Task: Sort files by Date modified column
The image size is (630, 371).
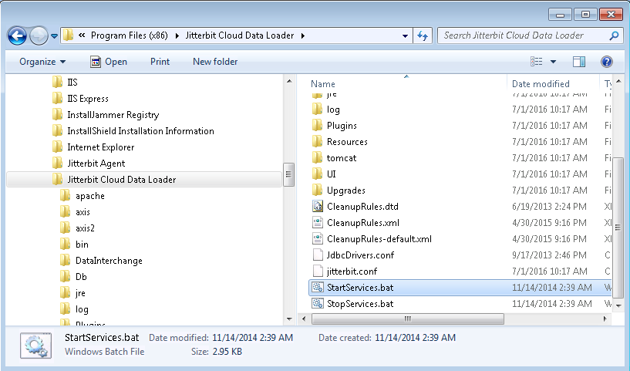Action: click(541, 83)
